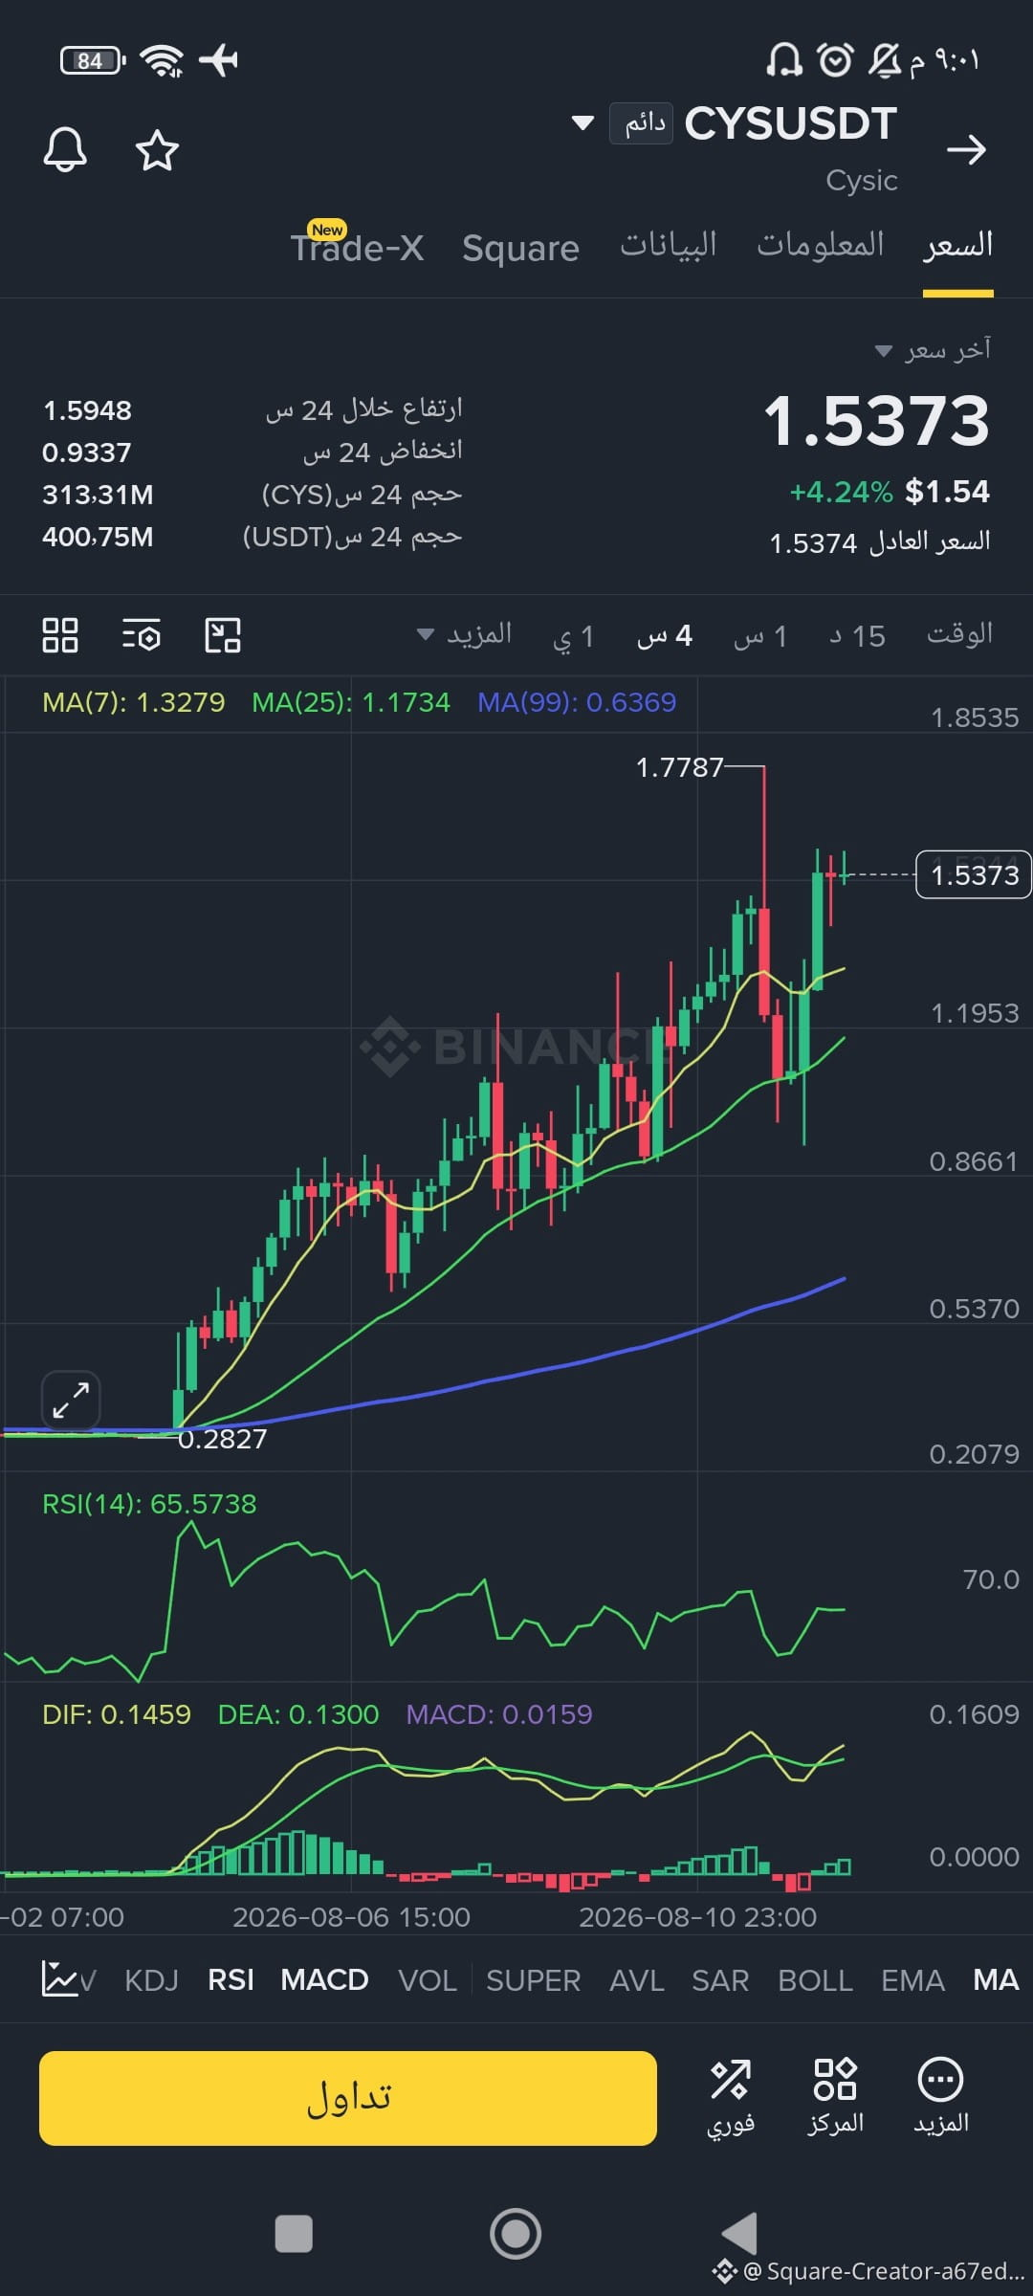1033x2296 pixels.
Task: Open chart indicator settings icon
Action: (141, 634)
